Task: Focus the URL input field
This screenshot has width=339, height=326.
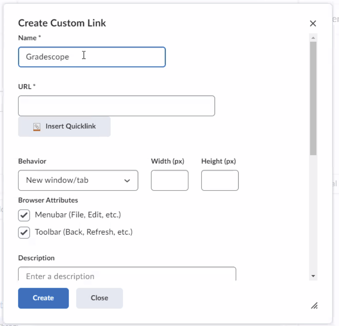Action: click(116, 106)
